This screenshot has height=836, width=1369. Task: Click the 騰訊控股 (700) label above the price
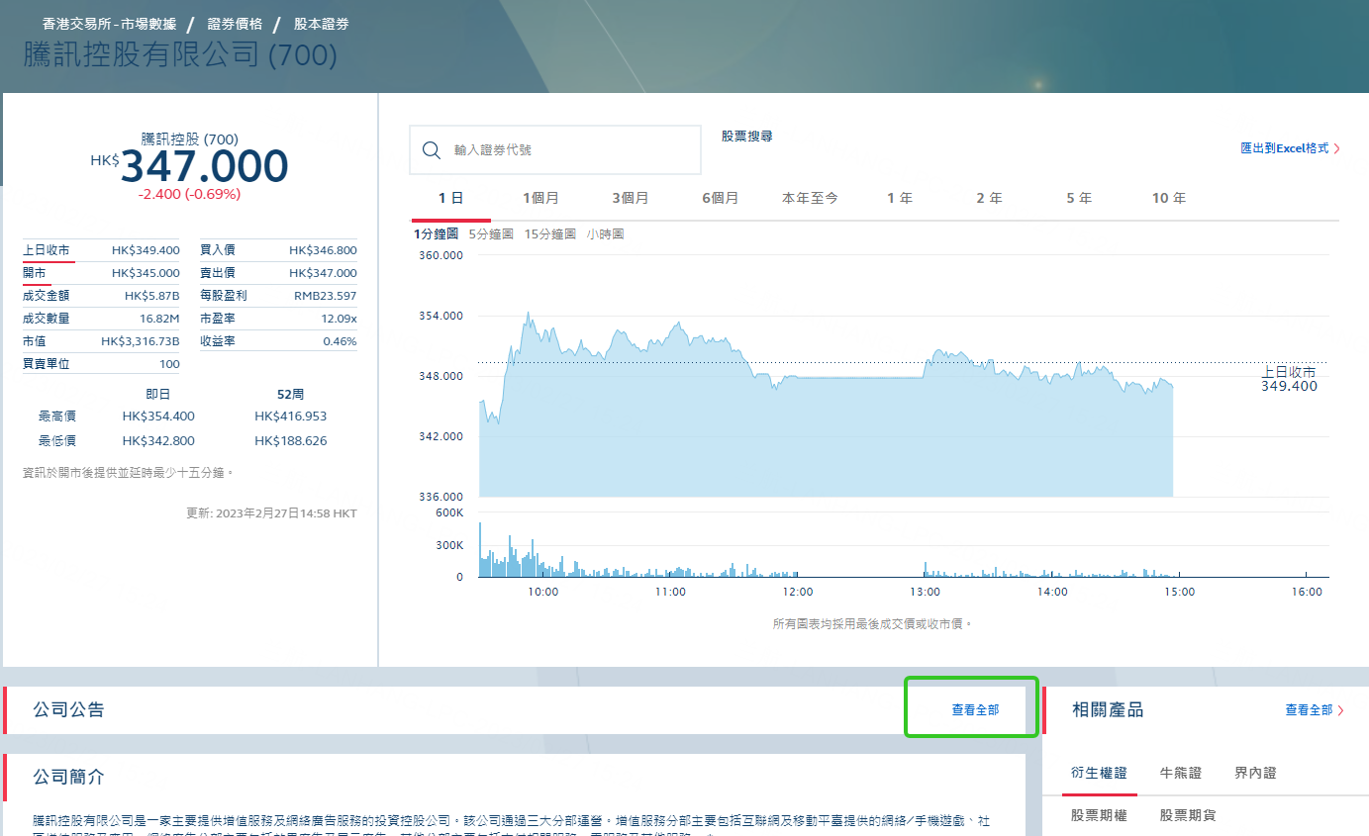(189, 139)
